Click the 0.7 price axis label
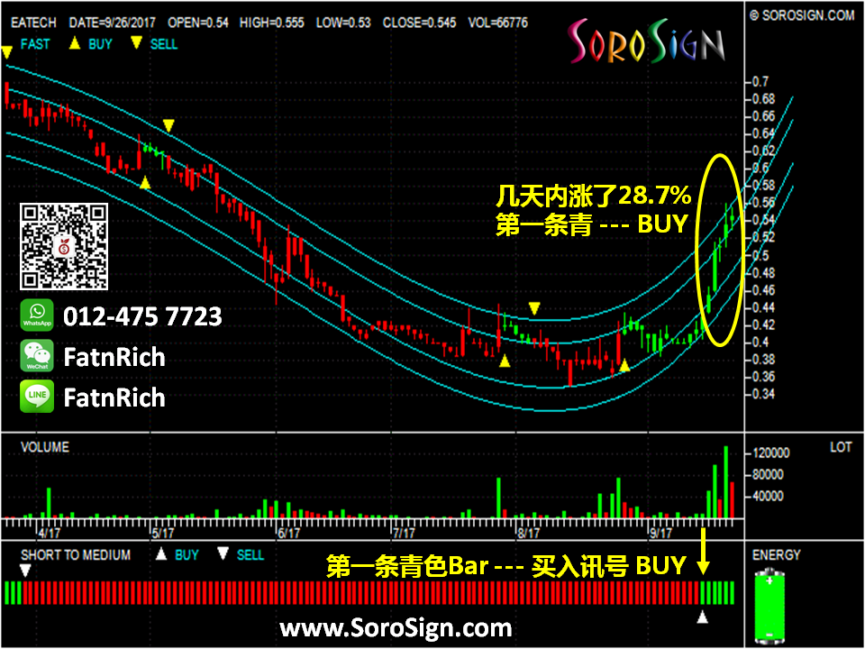This screenshot has height=649, width=865. pyautogui.click(x=760, y=82)
